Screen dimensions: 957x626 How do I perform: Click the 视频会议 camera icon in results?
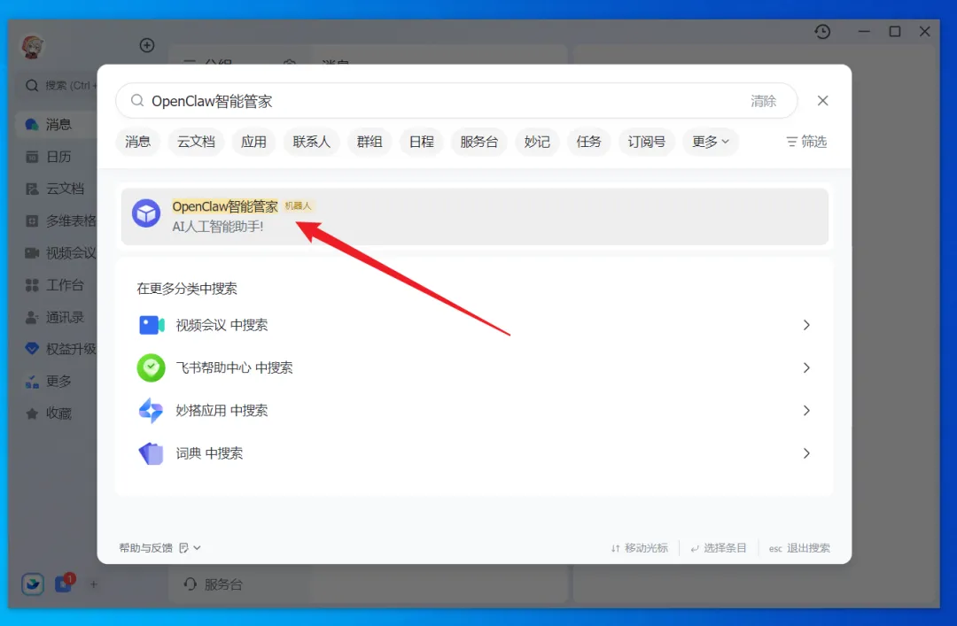(x=152, y=325)
